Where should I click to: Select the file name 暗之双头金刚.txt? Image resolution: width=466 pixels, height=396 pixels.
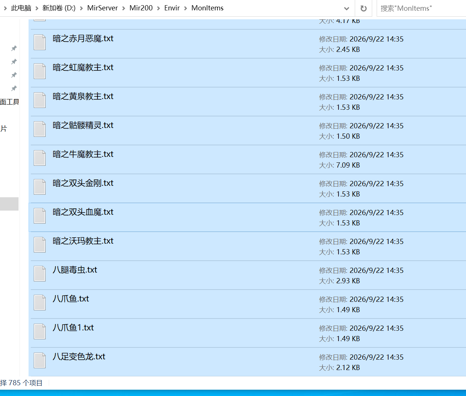(x=83, y=183)
